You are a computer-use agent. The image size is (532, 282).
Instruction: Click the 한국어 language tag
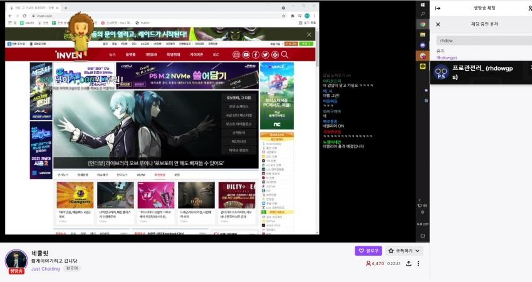[72, 268]
